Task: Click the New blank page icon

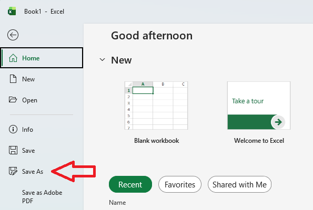Action: (x=13, y=79)
